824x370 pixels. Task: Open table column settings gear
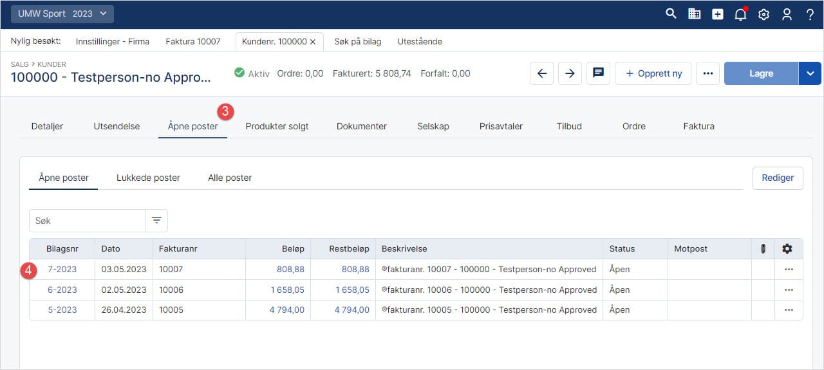[x=787, y=249]
